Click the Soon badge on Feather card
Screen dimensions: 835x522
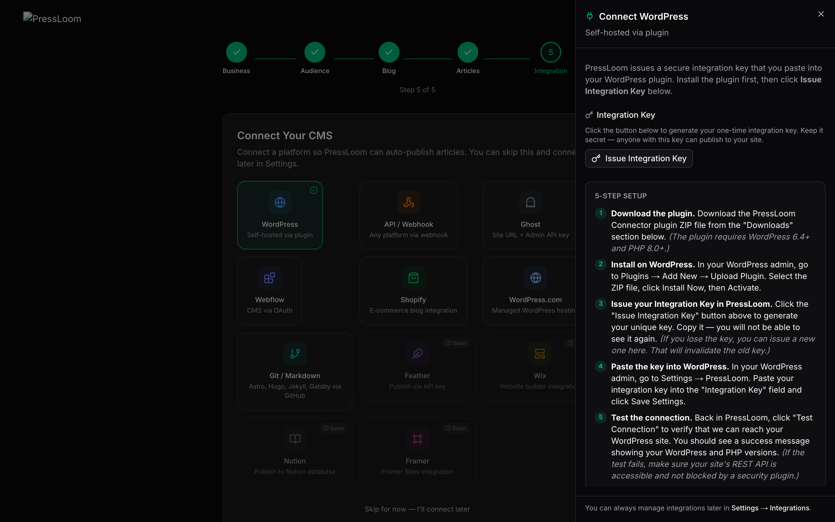point(456,343)
